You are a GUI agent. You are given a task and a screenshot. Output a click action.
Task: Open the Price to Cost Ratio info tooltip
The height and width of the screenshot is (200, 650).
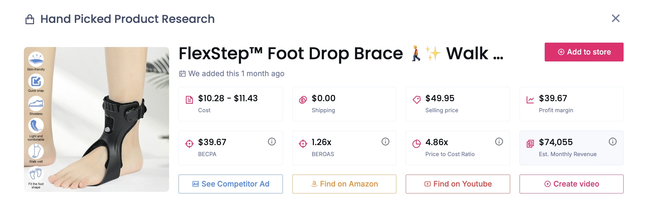coord(499,141)
